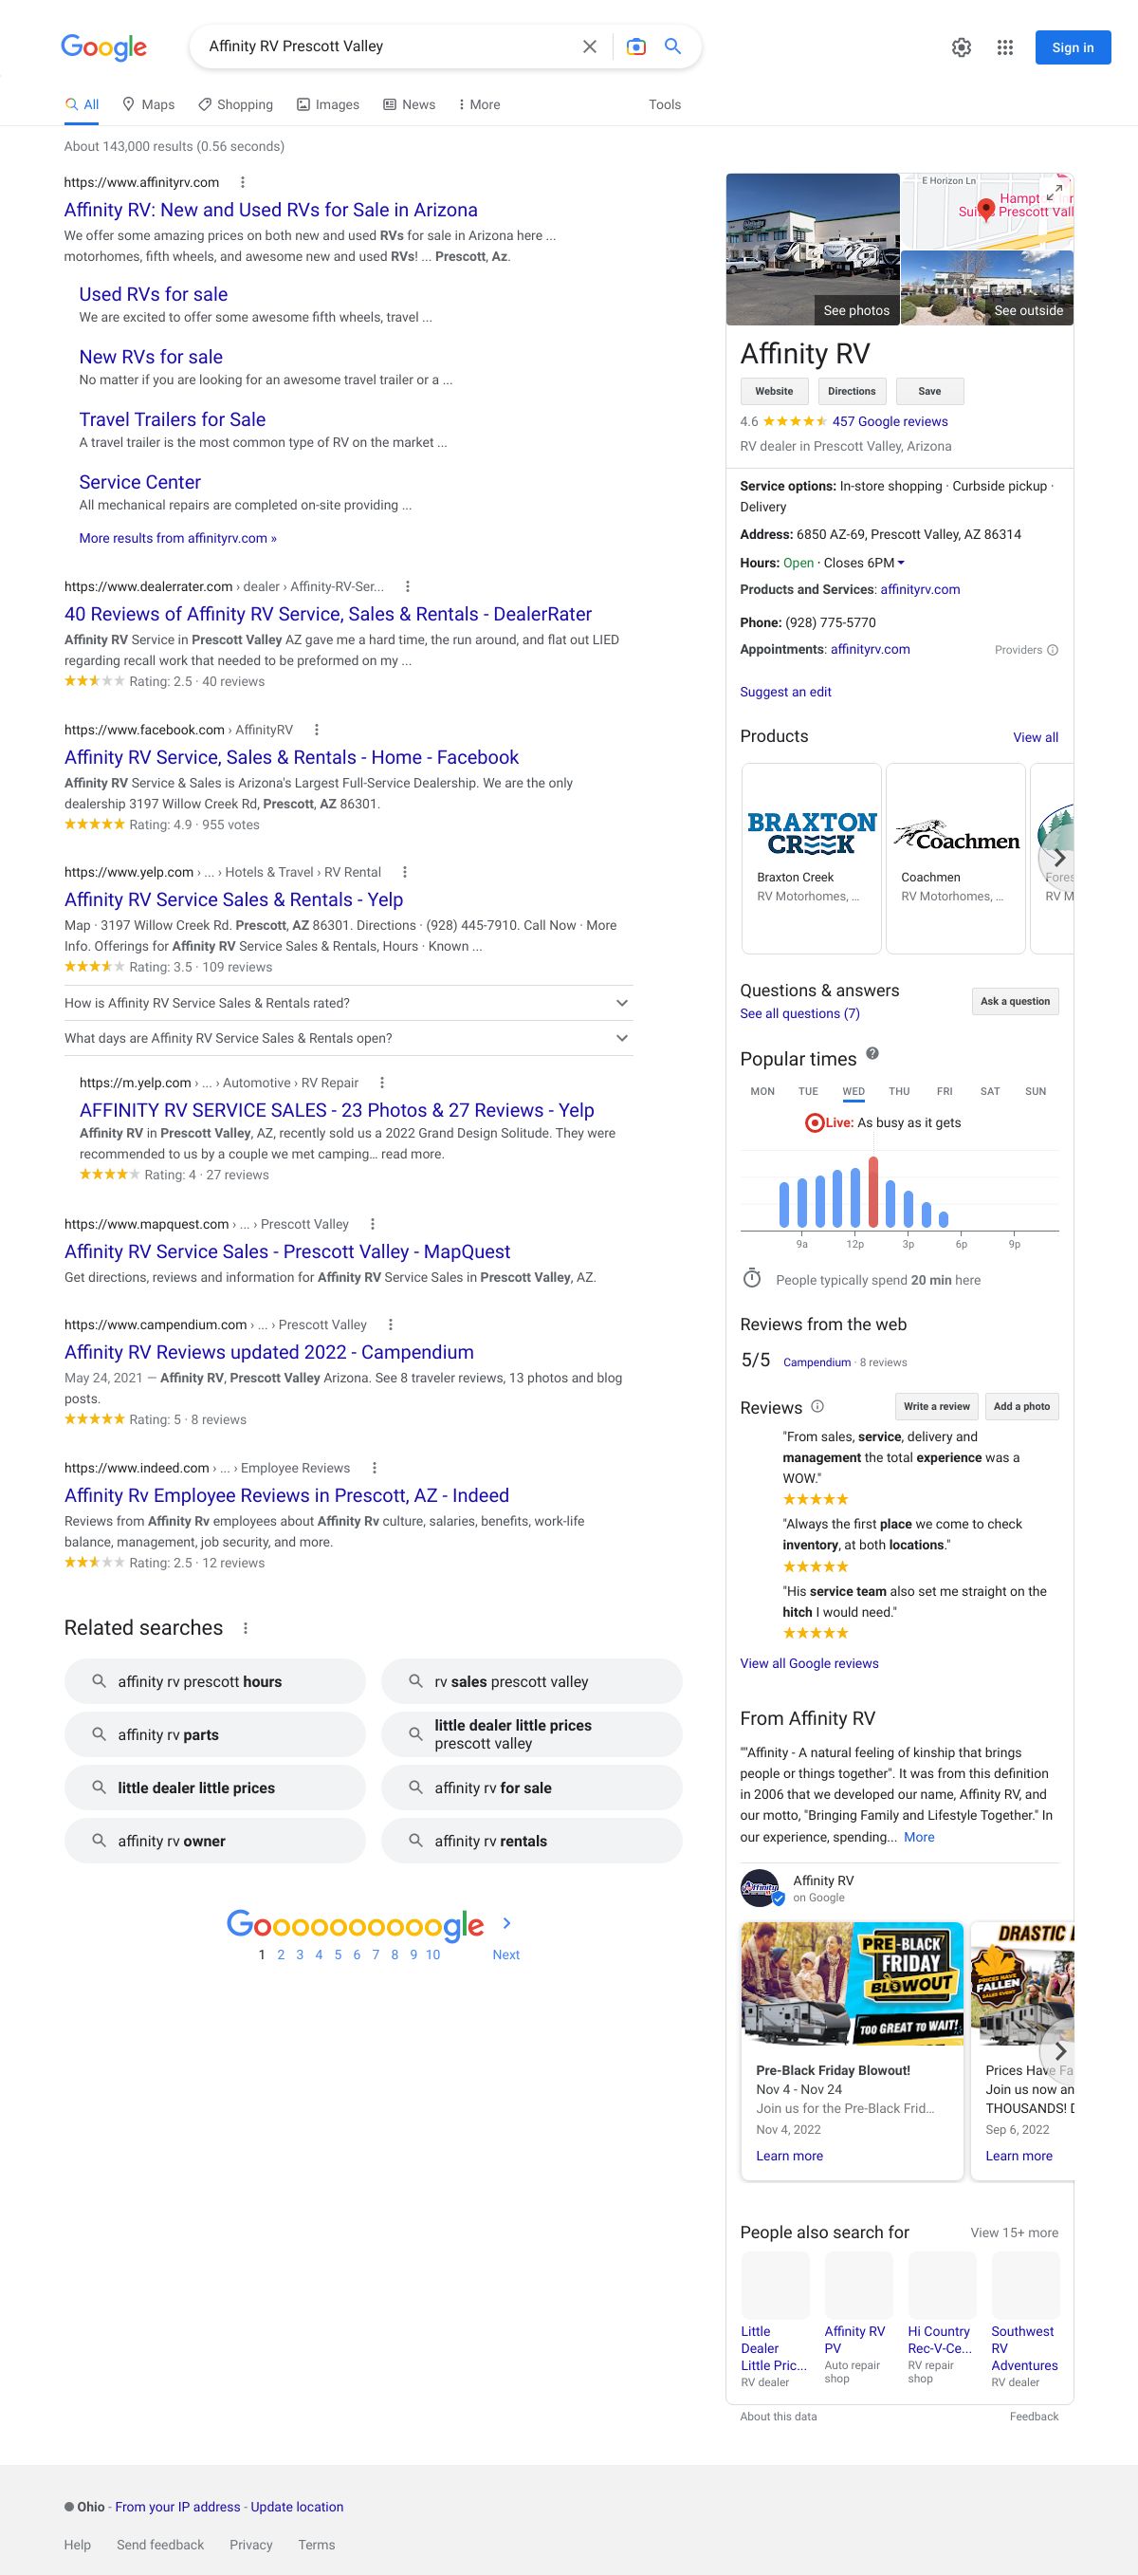Image resolution: width=1138 pixels, height=2575 pixels.
Task: Switch to the Images tab
Action: click(x=328, y=105)
